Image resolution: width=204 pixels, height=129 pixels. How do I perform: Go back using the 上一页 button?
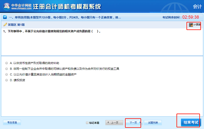pyautogui.click(x=113, y=122)
